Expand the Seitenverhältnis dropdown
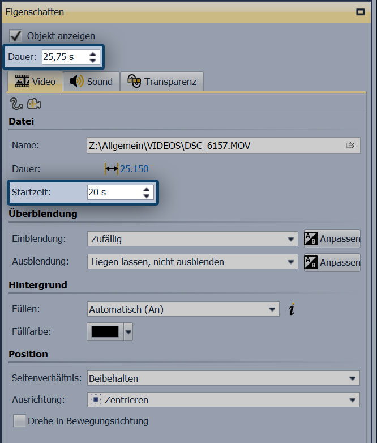This screenshot has height=443, width=377. pyautogui.click(x=224, y=378)
